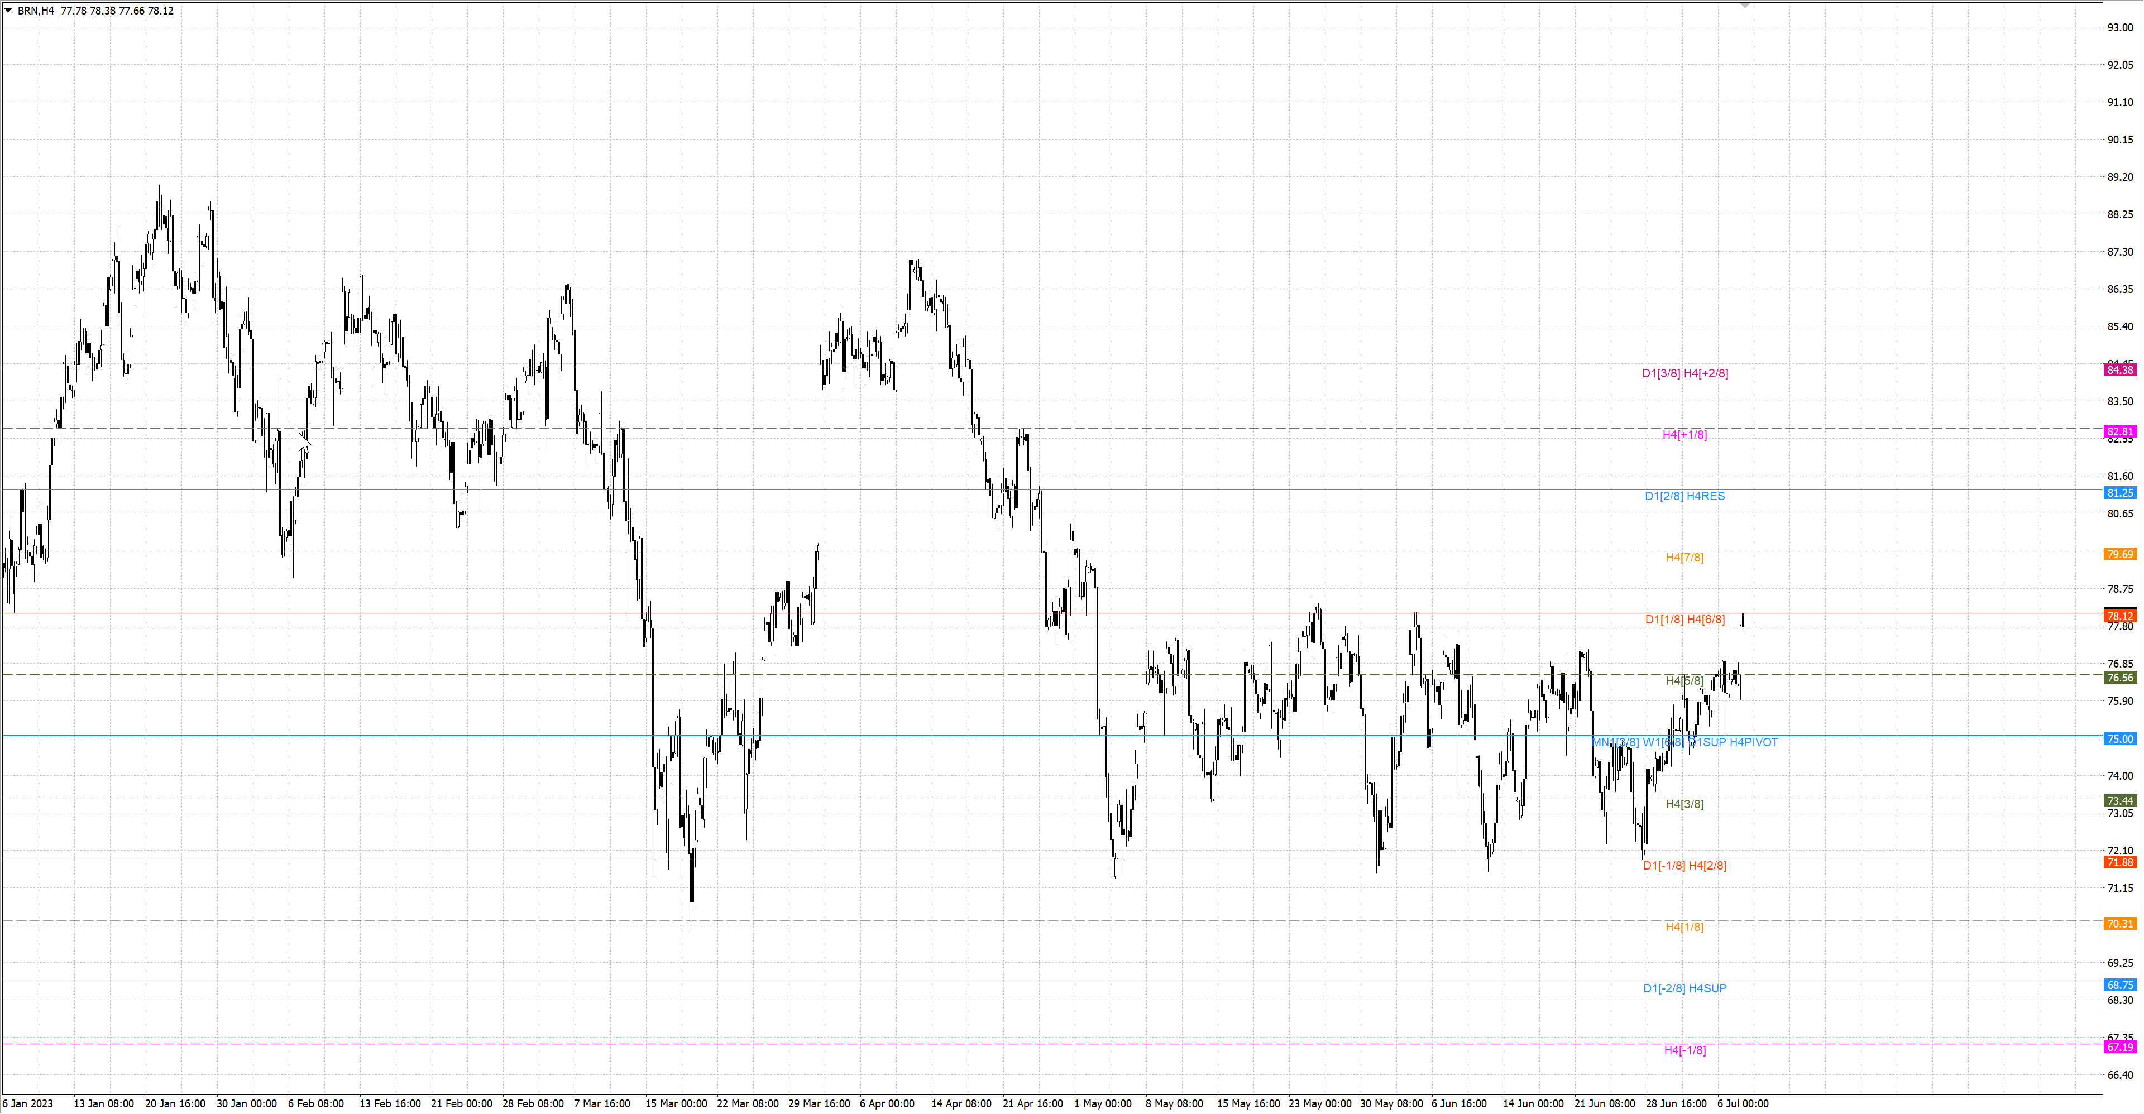This screenshot has height=1114, width=2144.
Task: Click the 28 Jun 16:00 time label
Action: pos(1676,1104)
